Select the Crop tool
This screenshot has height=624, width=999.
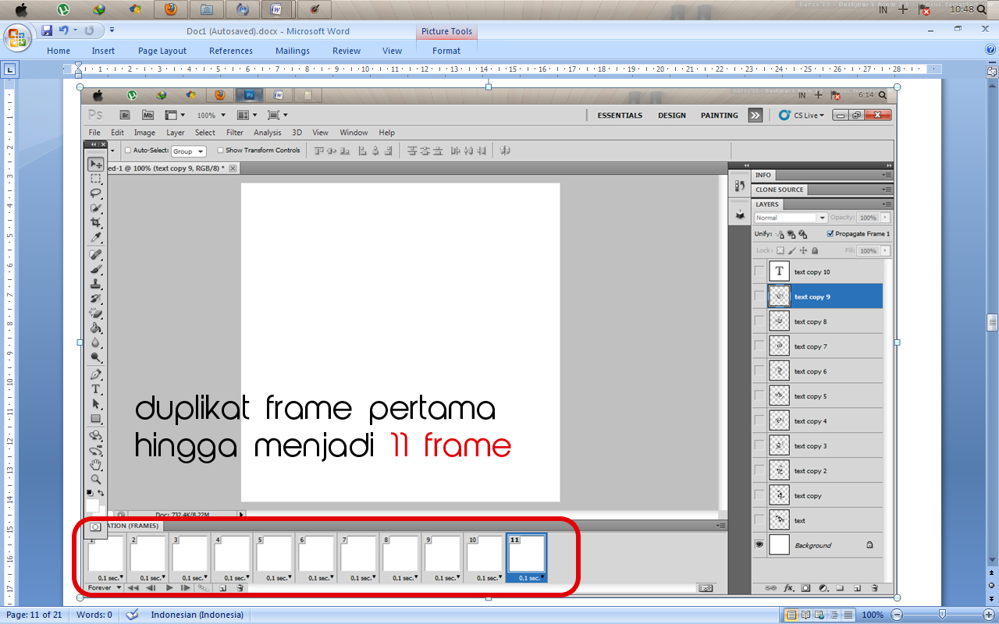(95, 222)
